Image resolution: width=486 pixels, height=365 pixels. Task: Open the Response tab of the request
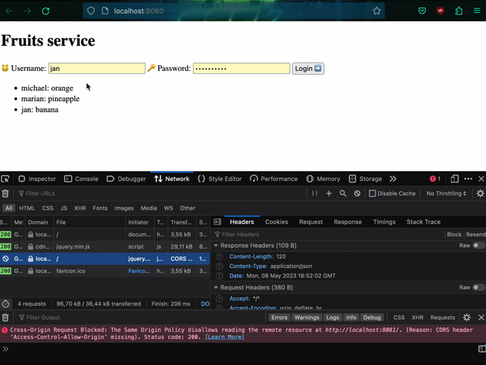(347, 222)
